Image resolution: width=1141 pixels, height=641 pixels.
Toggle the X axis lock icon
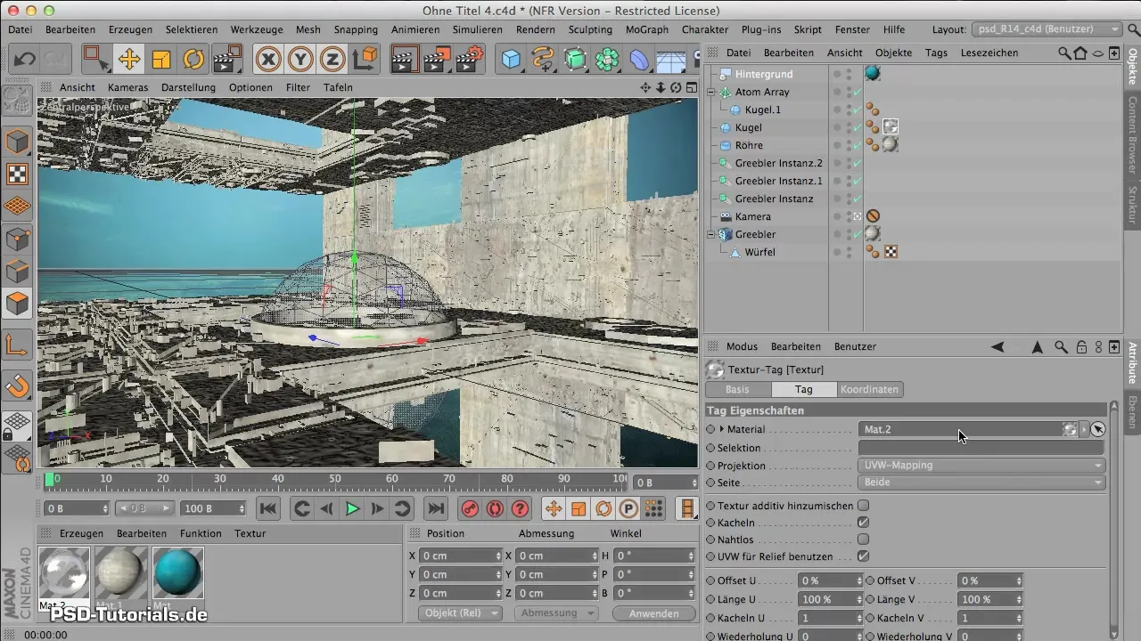click(268, 60)
